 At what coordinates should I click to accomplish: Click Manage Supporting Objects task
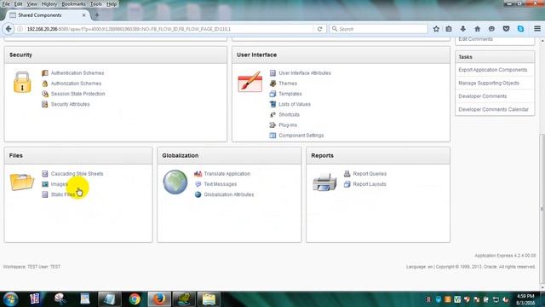point(489,84)
